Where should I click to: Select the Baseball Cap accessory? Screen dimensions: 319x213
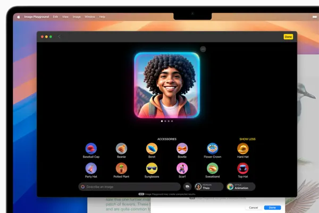point(91,149)
